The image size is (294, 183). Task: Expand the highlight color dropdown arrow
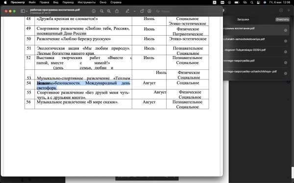coord(134,11)
